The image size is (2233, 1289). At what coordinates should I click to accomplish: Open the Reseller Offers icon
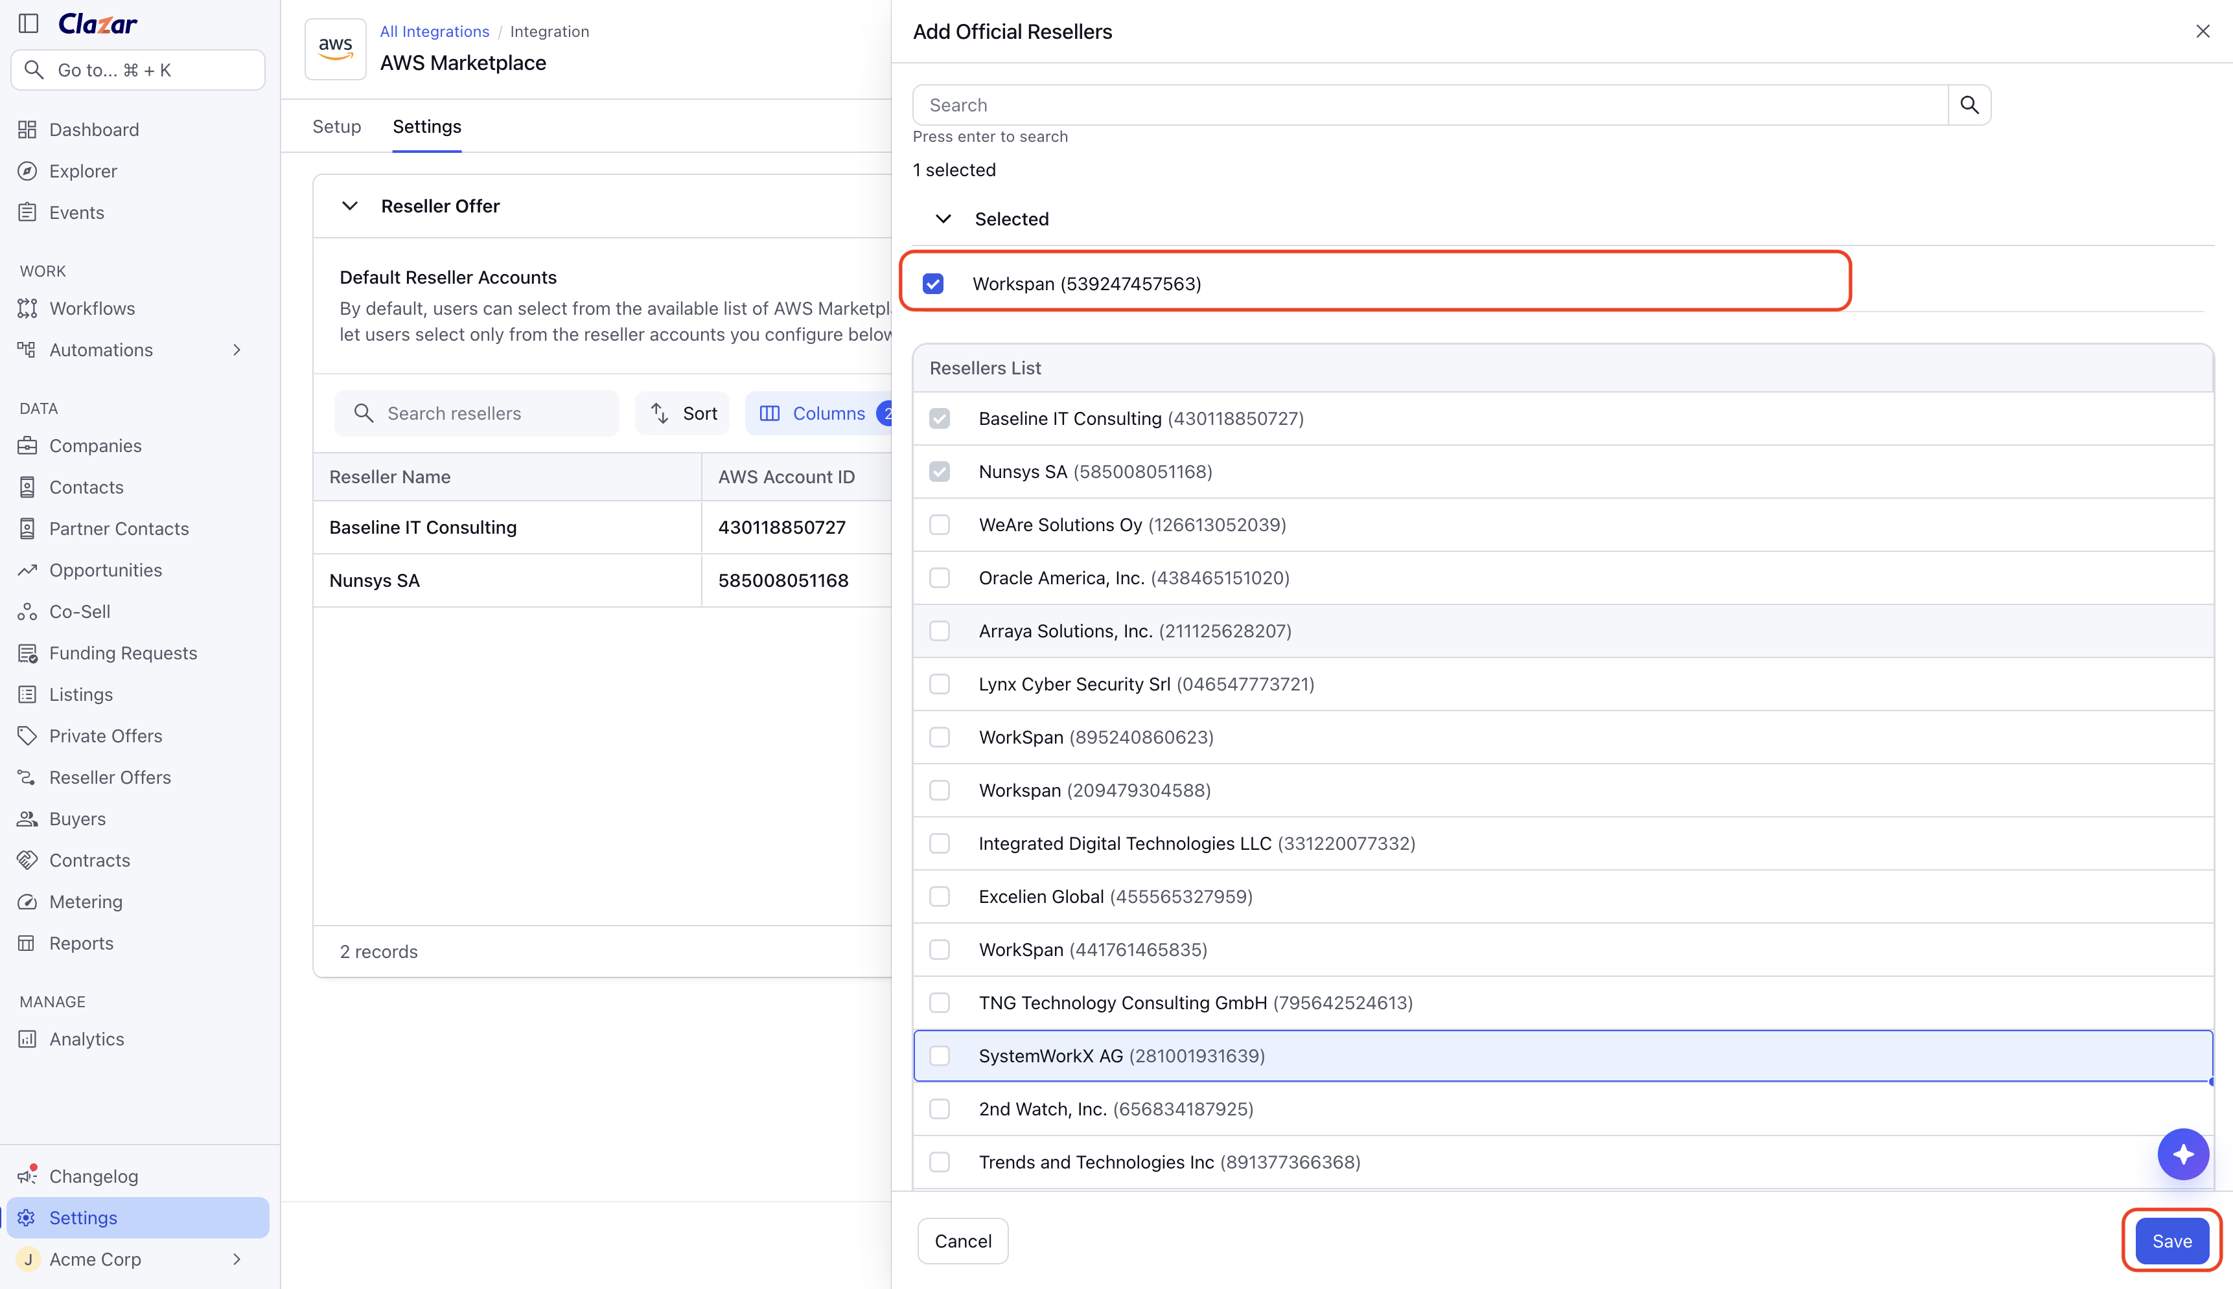(x=27, y=777)
